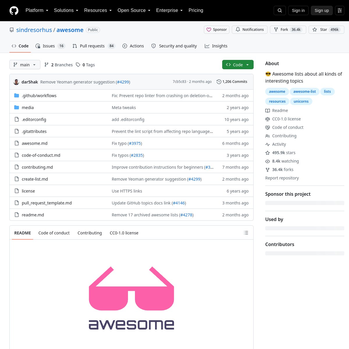The width and height of the screenshot is (349, 349).
Task: Click the pink awesome sunglasses logo image
Action: [x=131, y=298]
